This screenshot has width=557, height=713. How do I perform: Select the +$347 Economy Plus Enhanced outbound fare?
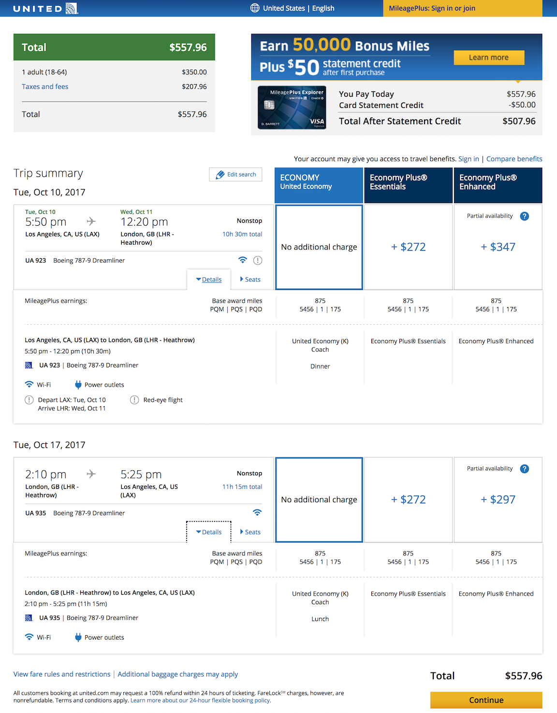[498, 247]
